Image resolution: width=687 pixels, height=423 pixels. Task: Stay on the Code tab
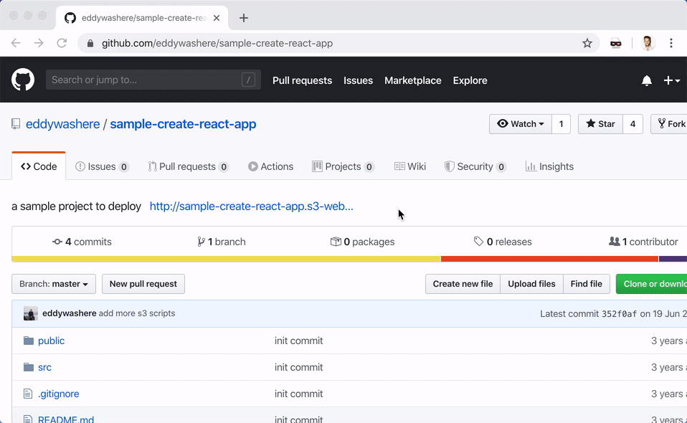[39, 166]
